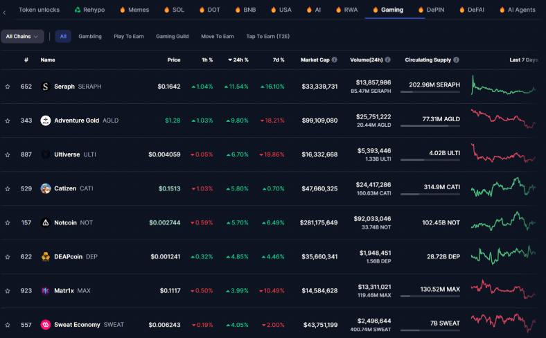Click the Sweat Economy pink logo
This screenshot has height=338, width=546.
point(45,324)
